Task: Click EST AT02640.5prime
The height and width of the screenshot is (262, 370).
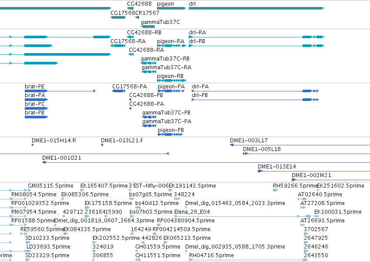Action: coord(320,195)
